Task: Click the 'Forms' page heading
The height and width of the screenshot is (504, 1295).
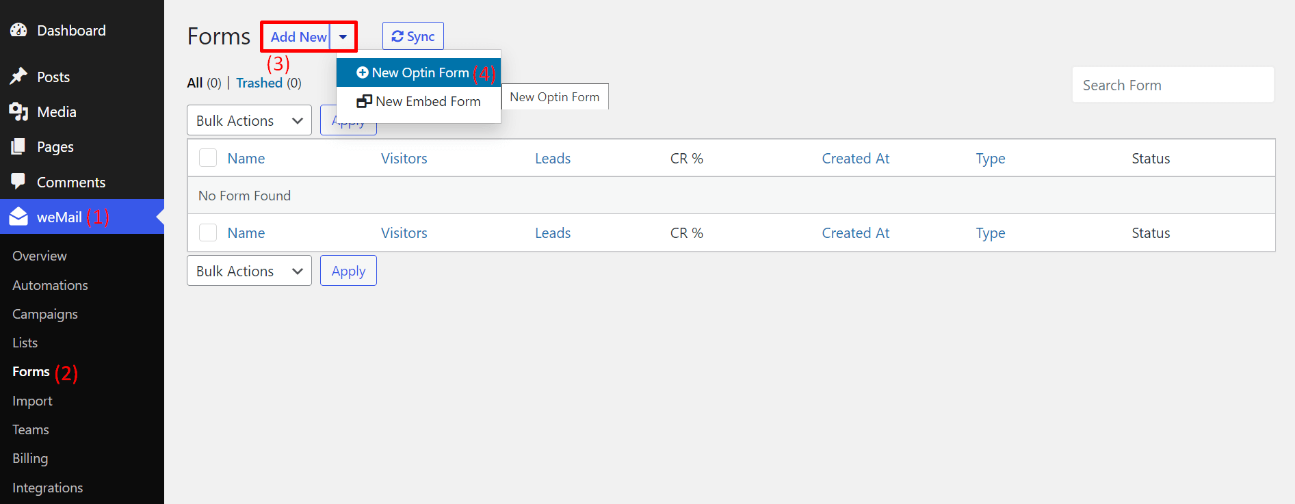Action: [219, 36]
